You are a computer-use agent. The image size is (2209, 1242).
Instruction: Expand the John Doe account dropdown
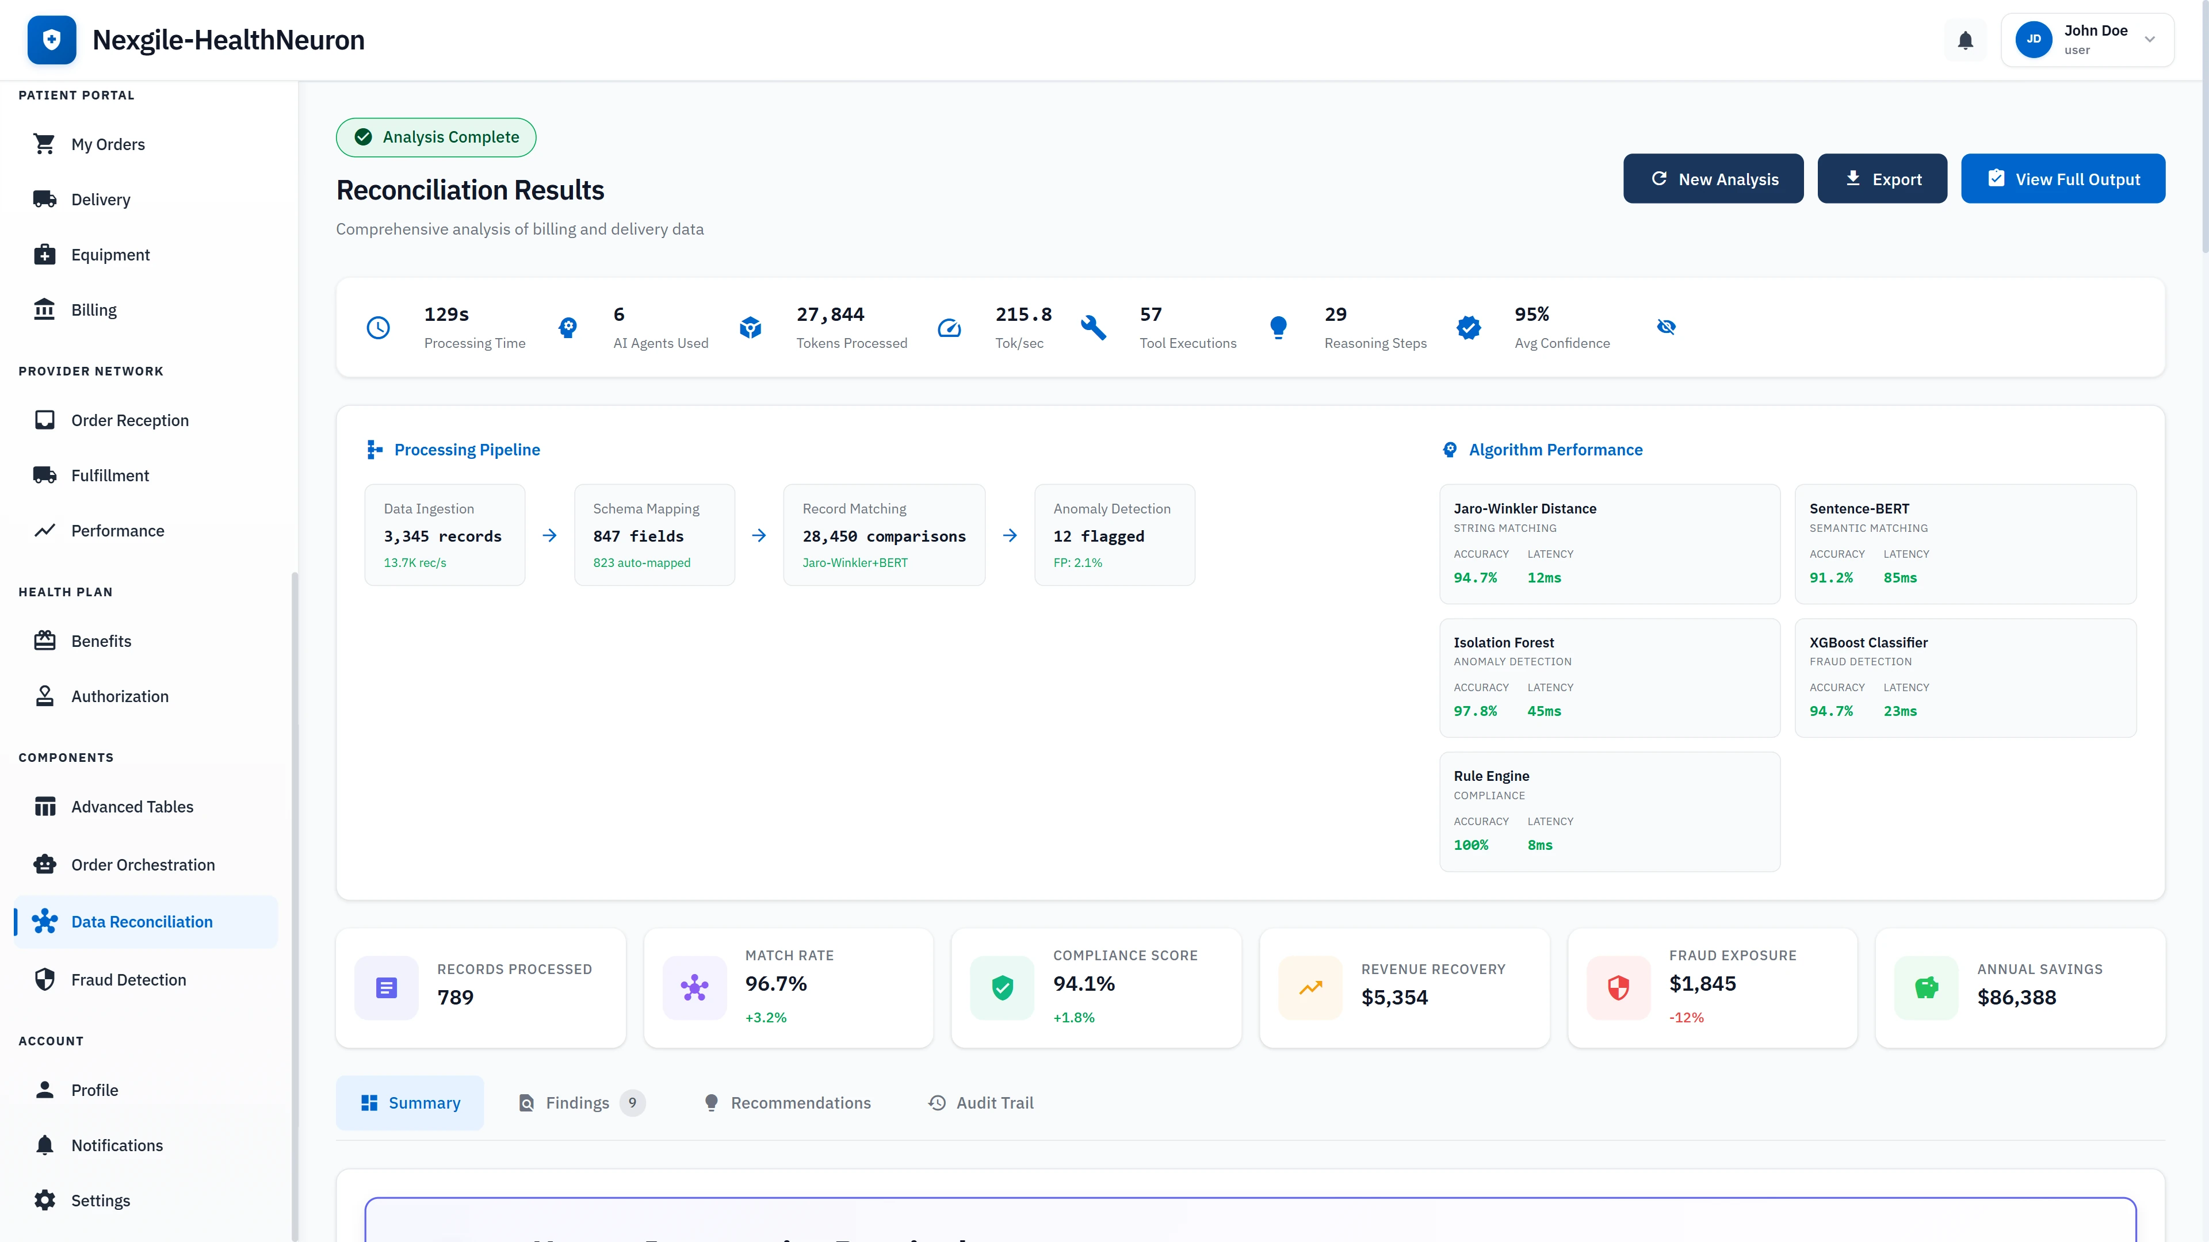tap(2088, 40)
